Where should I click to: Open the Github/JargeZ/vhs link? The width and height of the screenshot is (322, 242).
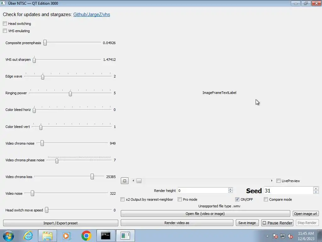click(92, 14)
